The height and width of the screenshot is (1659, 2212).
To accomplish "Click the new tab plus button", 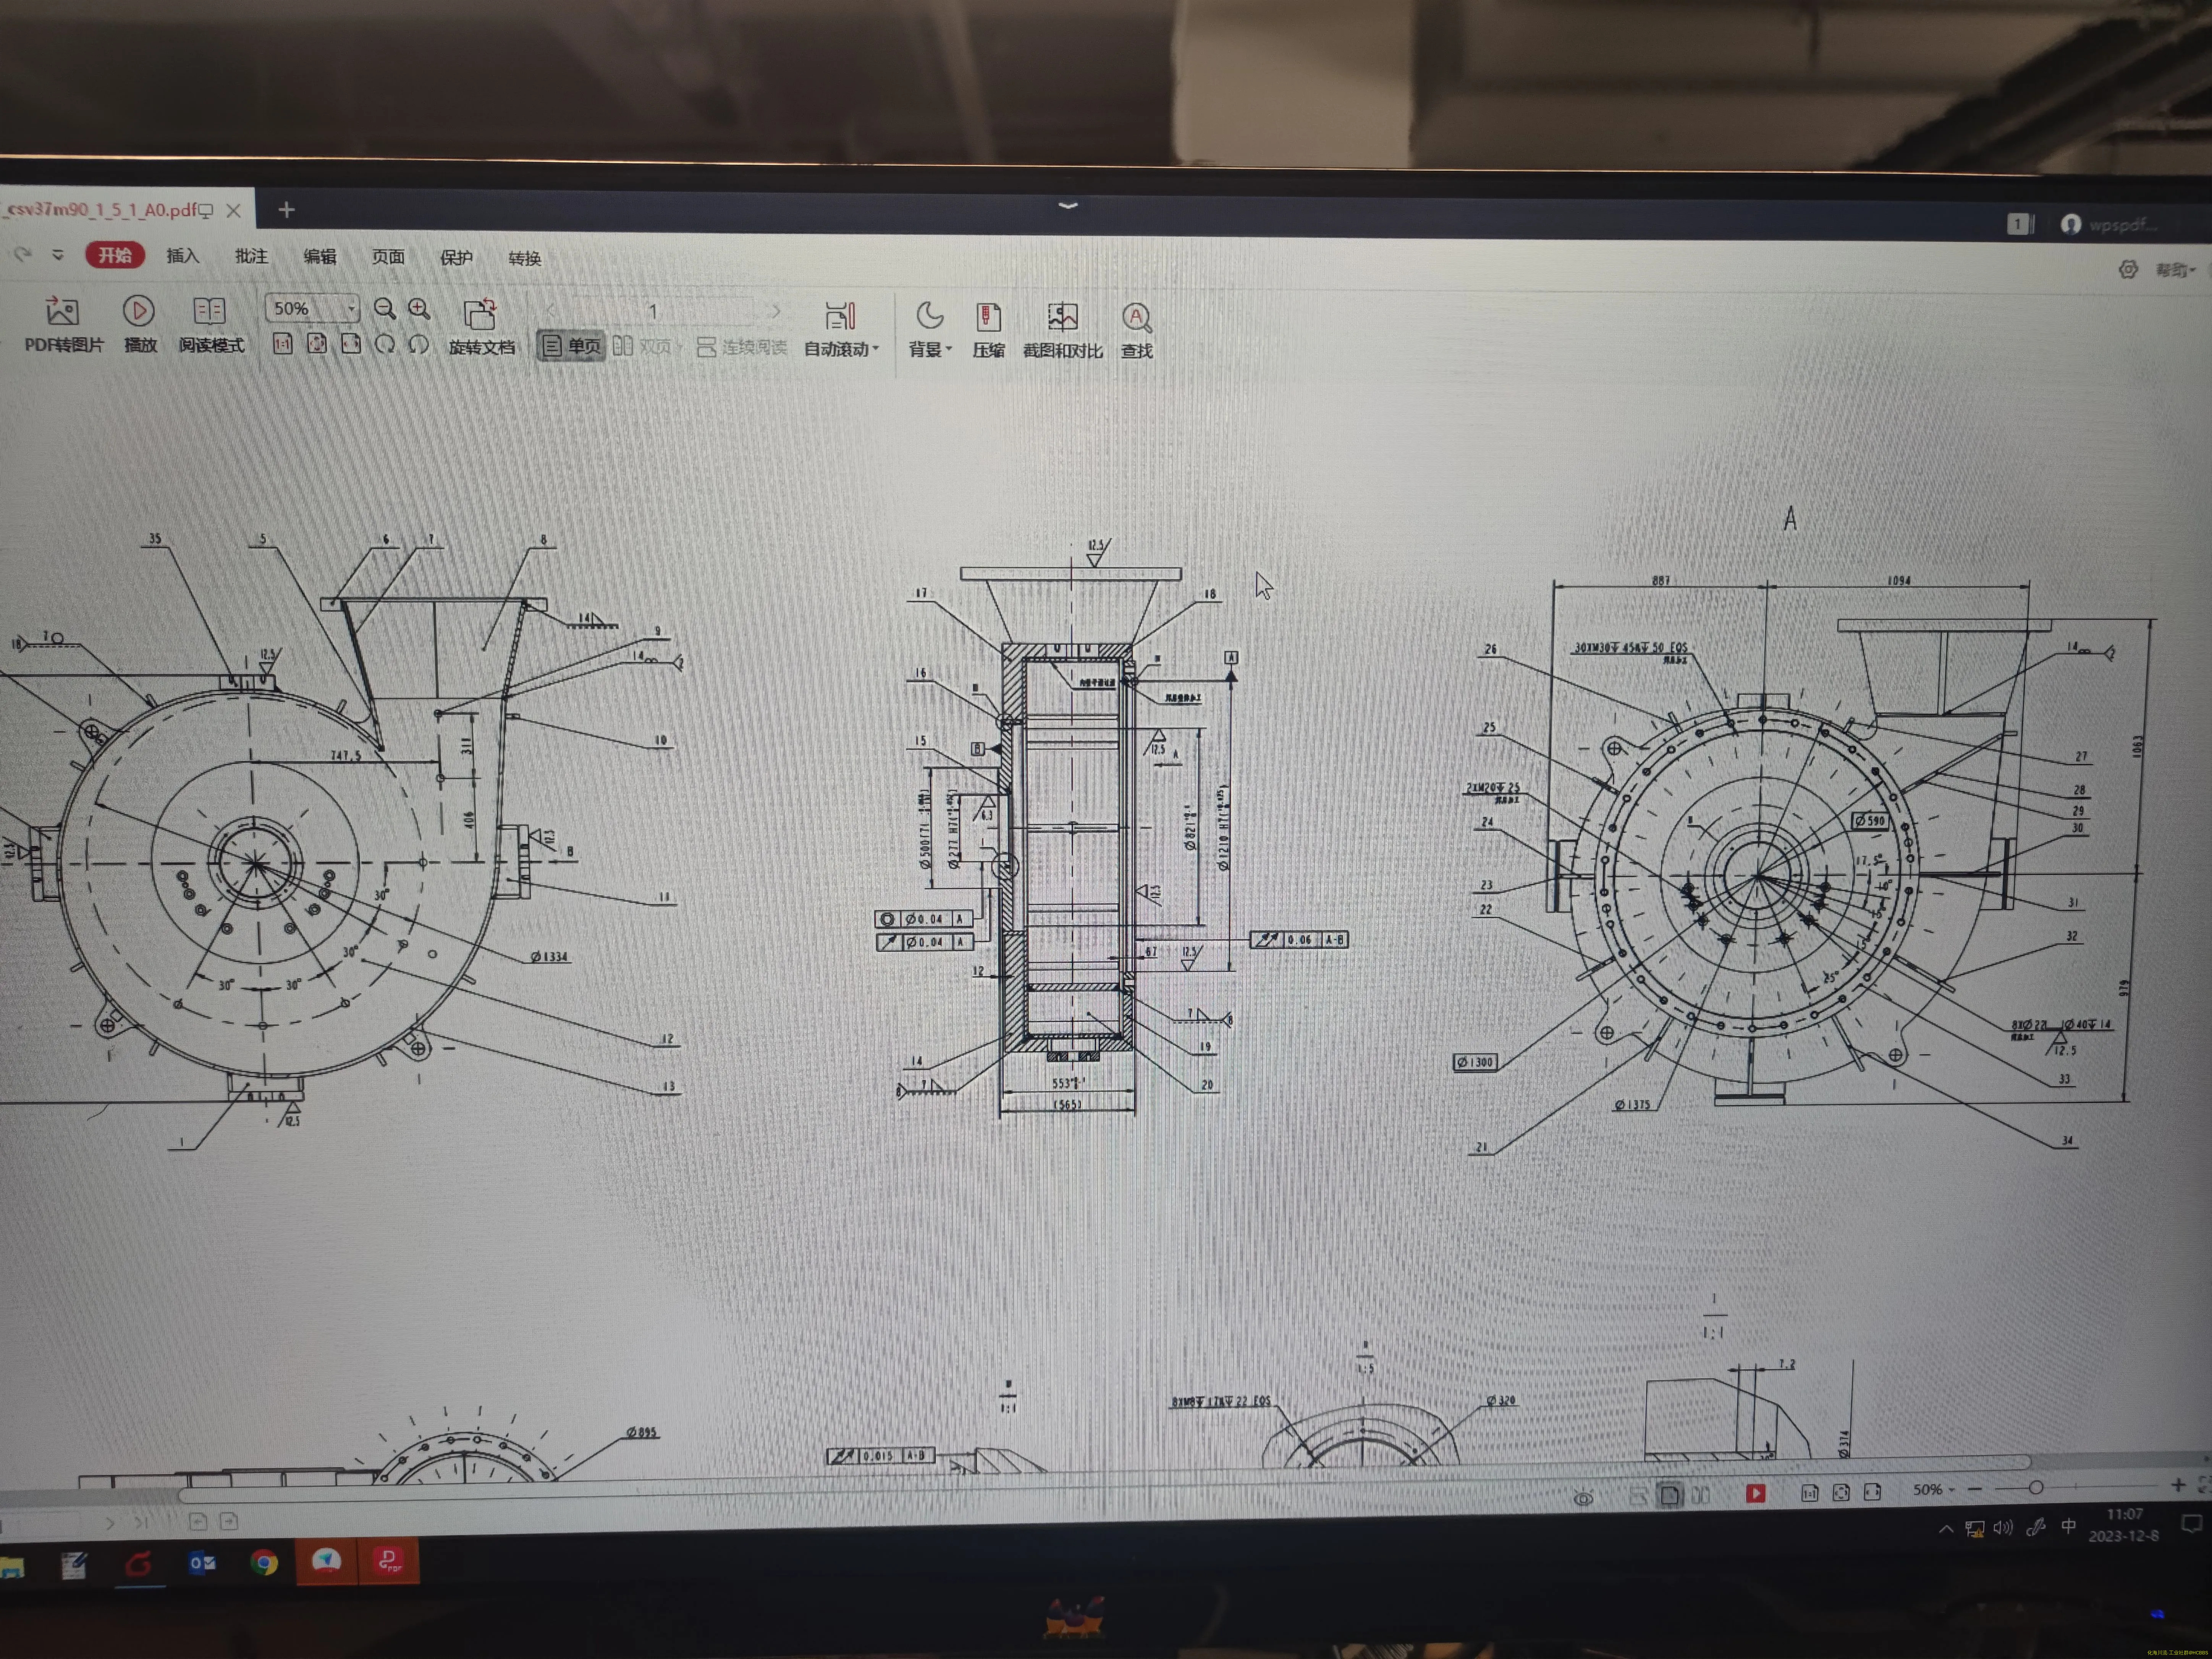I will (286, 210).
